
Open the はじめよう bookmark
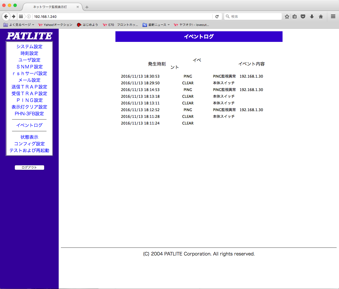tap(87, 25)
